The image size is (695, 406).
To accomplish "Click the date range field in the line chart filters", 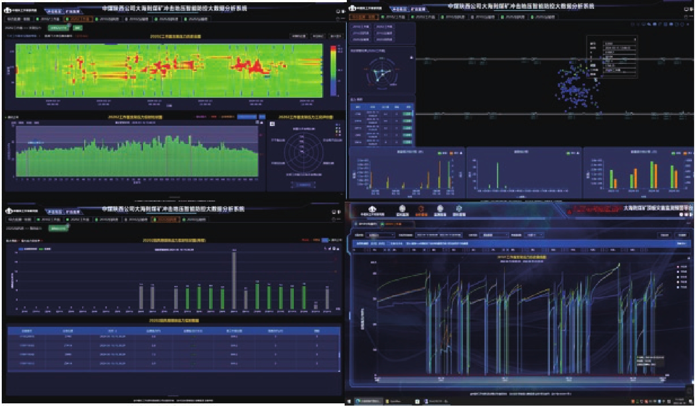I will point(439,235).
